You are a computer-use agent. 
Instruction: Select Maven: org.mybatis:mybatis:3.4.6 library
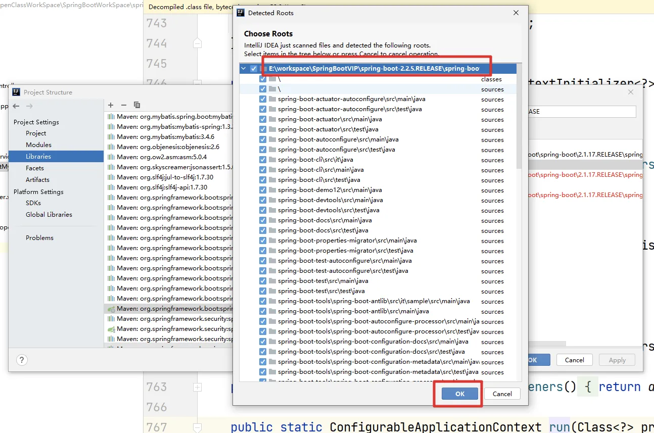point(169,136)
